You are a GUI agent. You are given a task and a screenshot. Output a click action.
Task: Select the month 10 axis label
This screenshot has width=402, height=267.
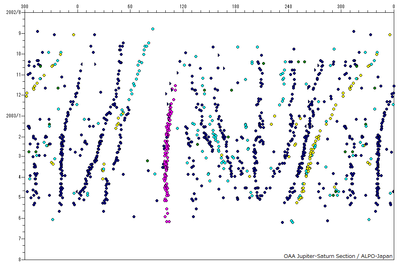pyautogui.click(x=19, y=54)
